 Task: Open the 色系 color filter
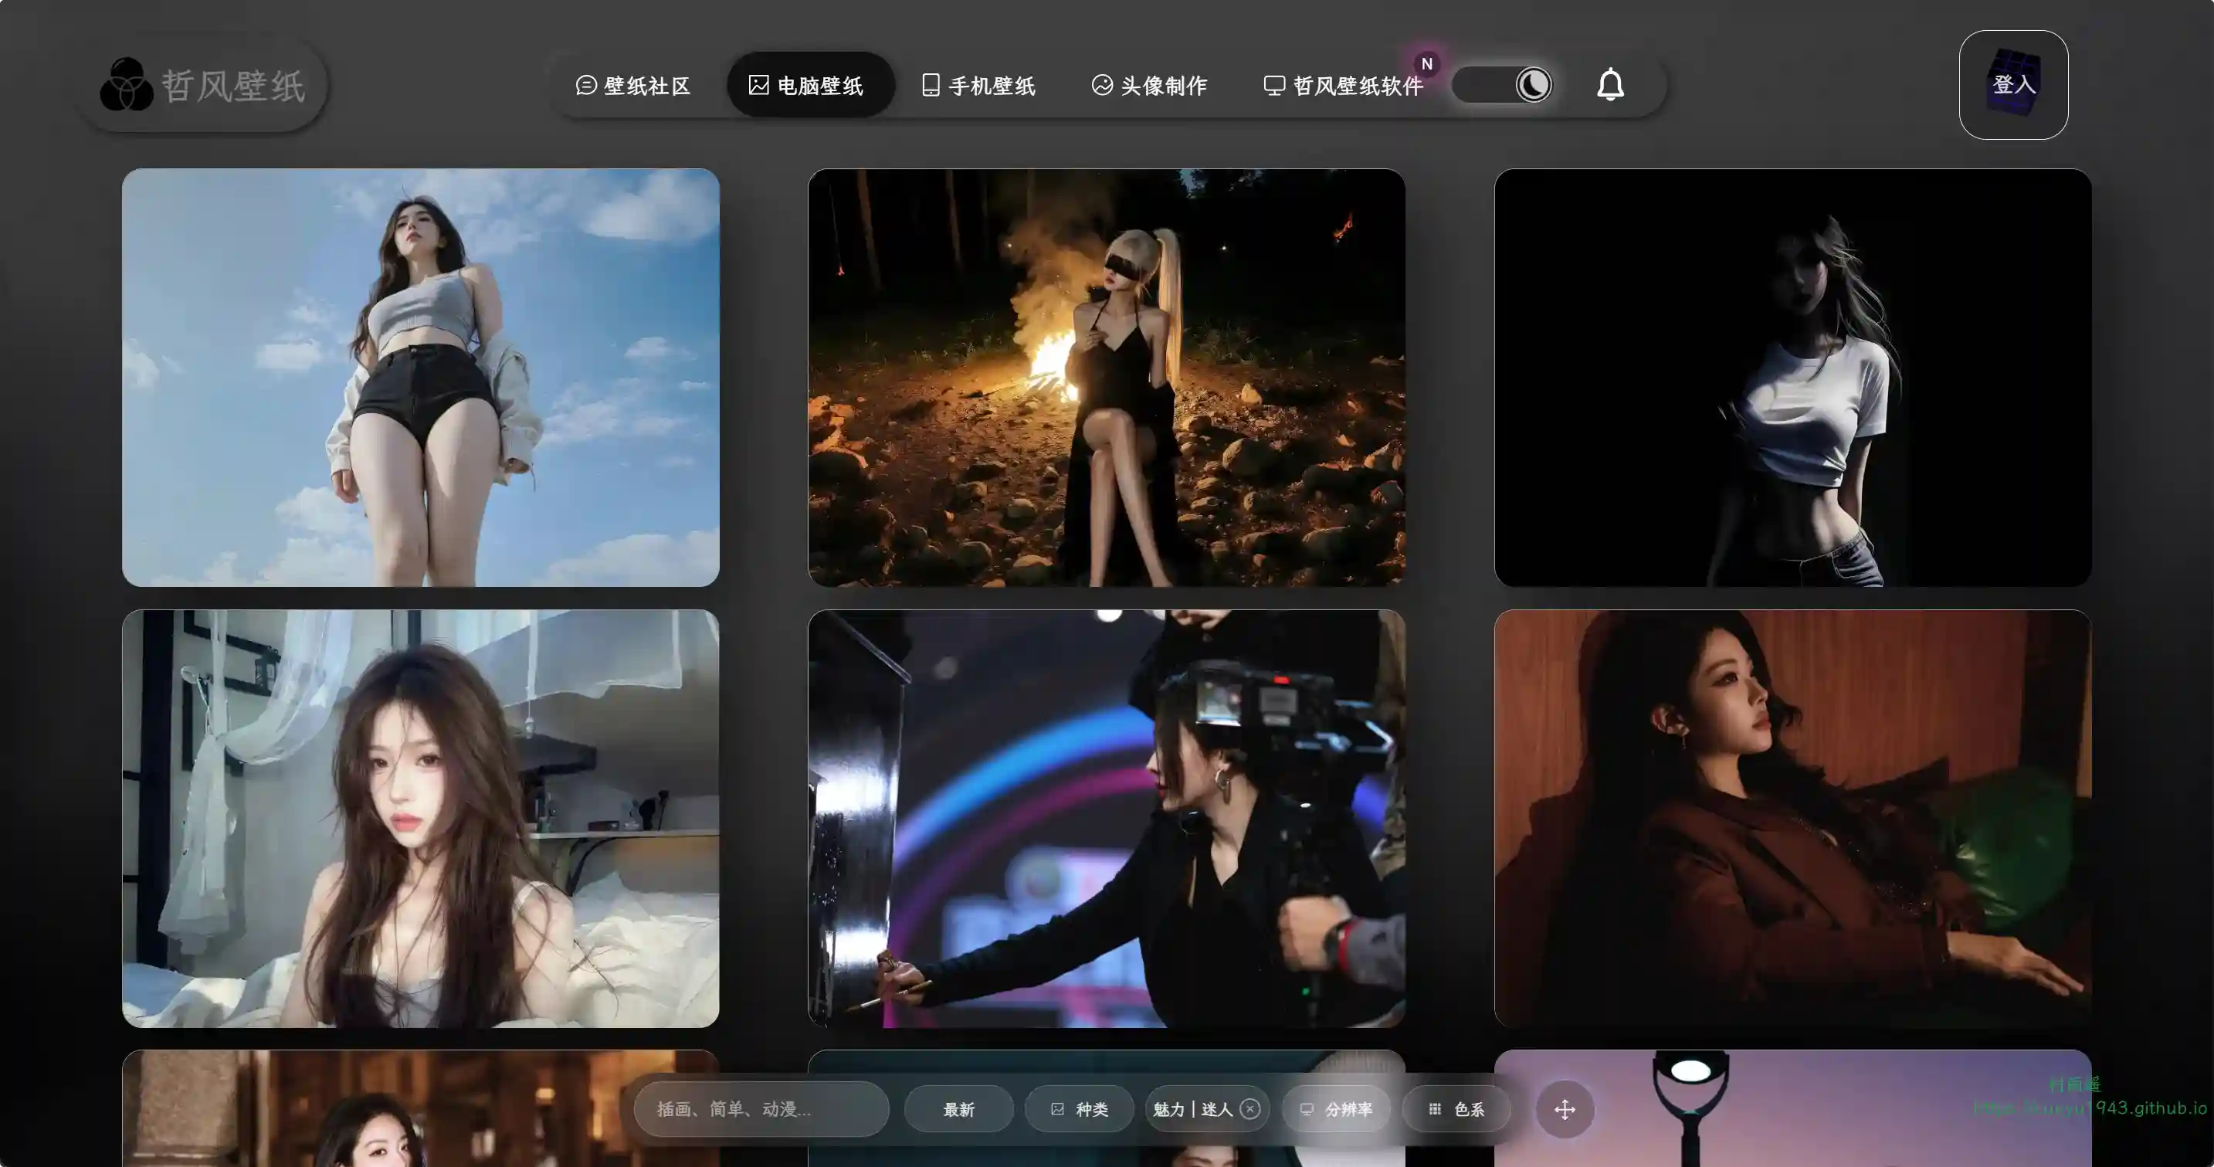point(1456,1109)
